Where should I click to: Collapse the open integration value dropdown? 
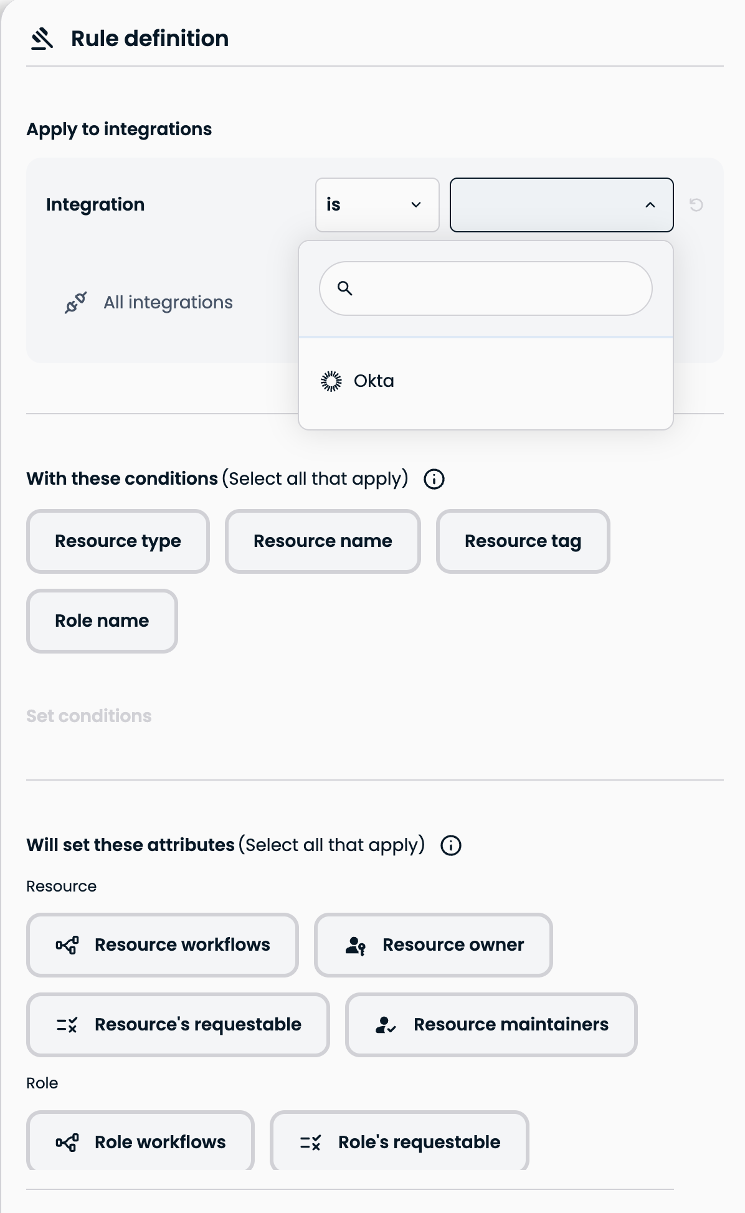pyautogui.click(x=562, y=205)
